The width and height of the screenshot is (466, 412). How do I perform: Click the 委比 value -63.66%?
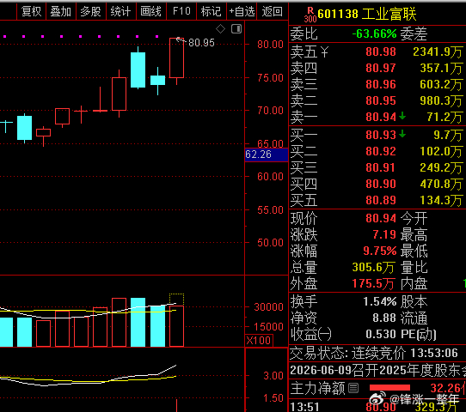(374, 33)
